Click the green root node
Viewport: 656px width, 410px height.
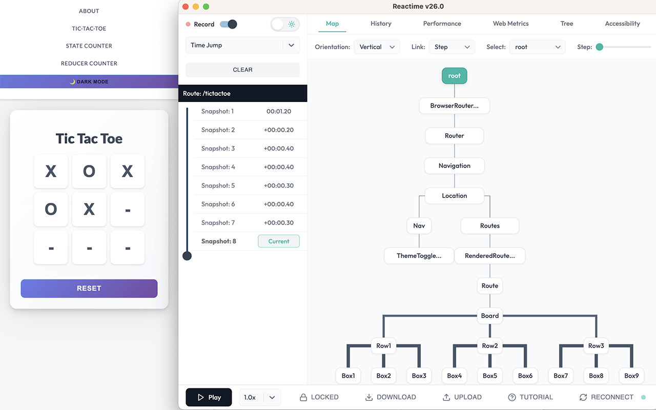455,76
